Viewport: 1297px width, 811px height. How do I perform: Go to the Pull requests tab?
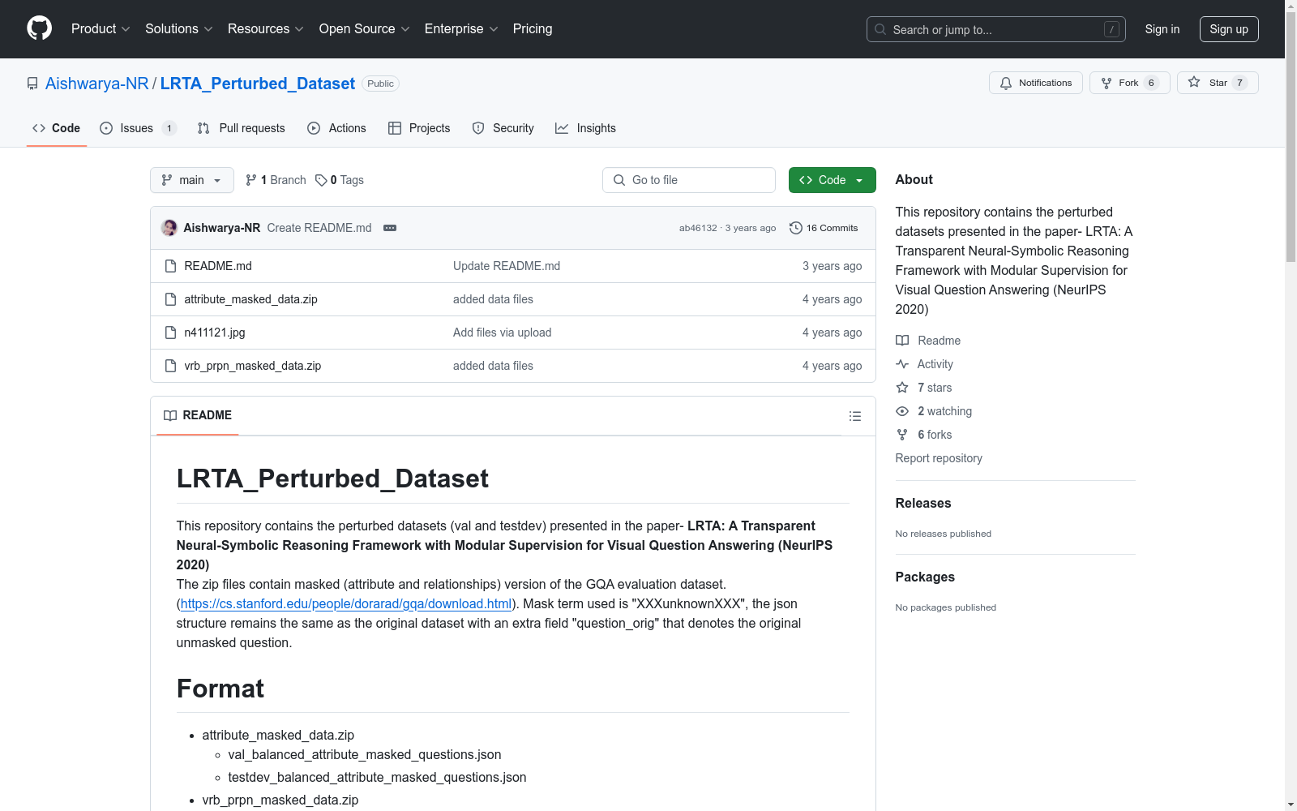(x=242, y=128)
